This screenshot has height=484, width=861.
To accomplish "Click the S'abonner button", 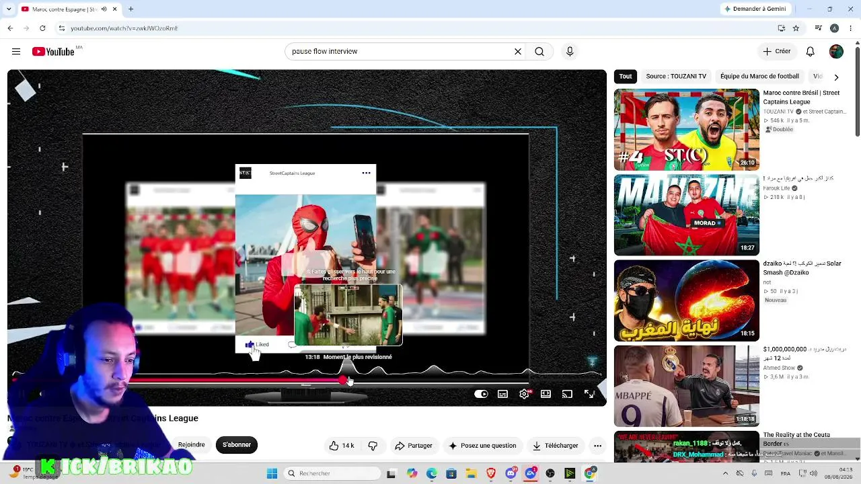I will [x=237, y=445].
